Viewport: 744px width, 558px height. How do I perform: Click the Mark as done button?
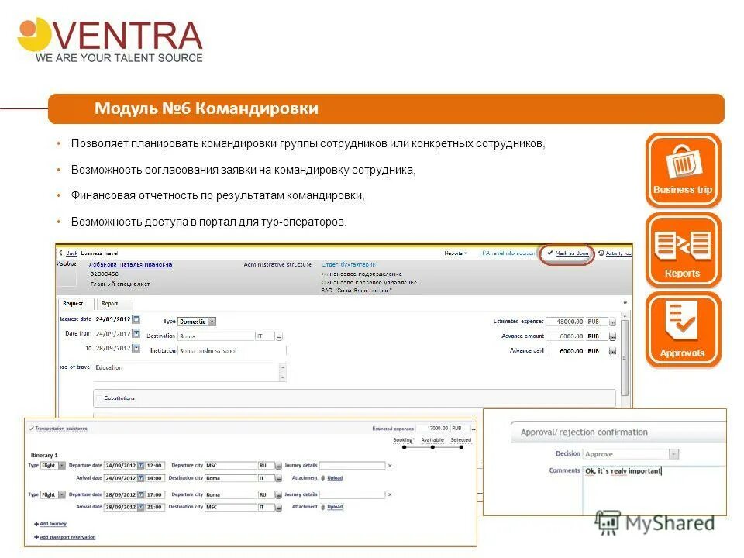(x=567, y=253)
